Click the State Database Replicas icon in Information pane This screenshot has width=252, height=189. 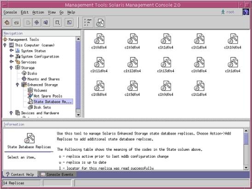pyautogui.click(x=29, y=138)
